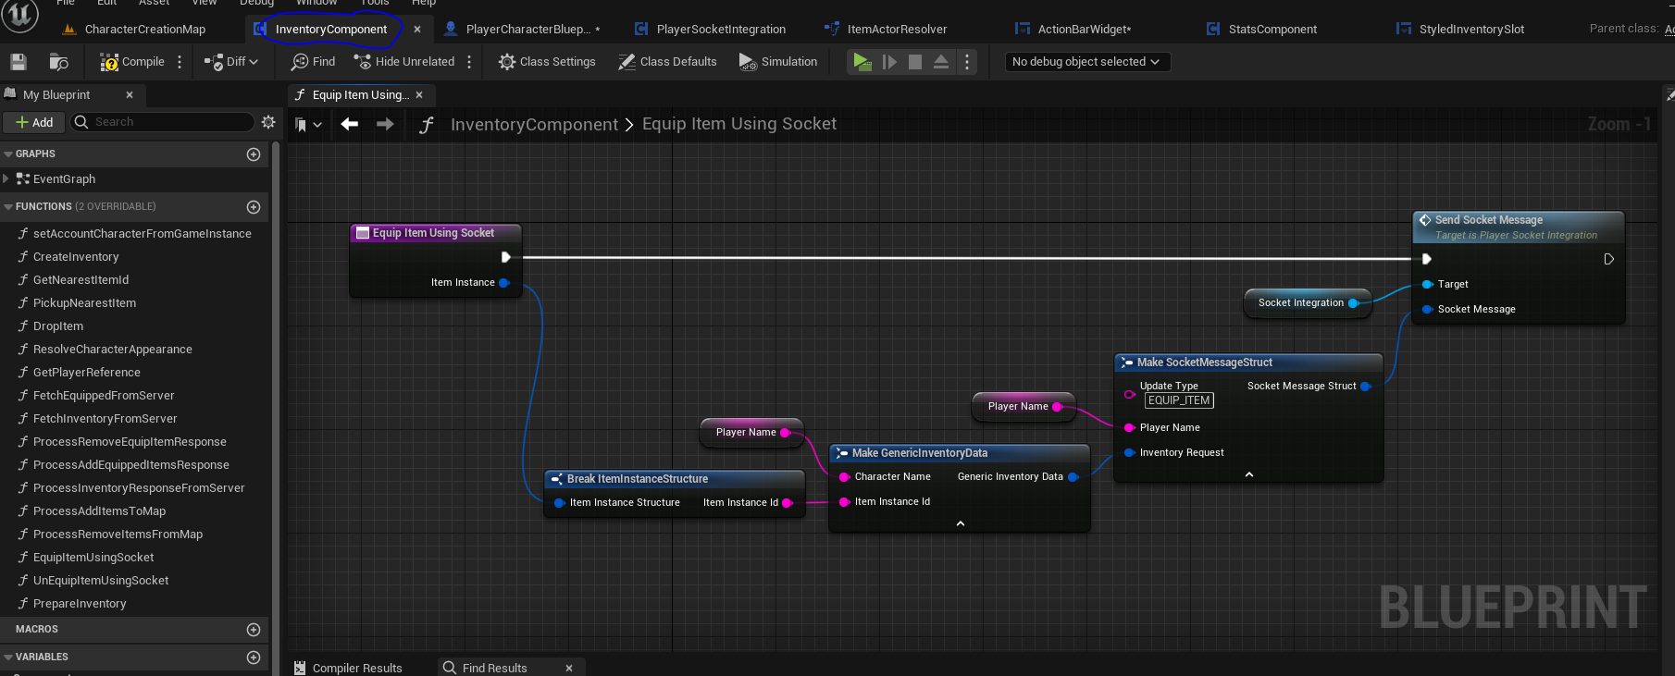Open the Update Type EQUIP_ITEM dropdown
This screenshot has height=676, width=1675.
tap(1179, 400)
